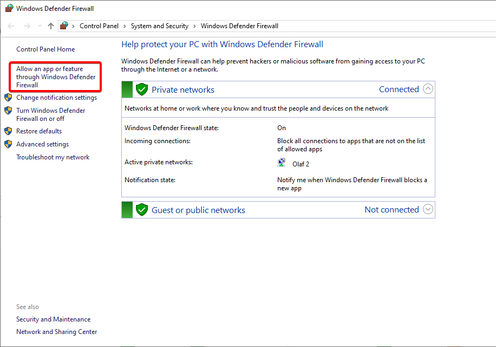Click green shield icon for Private networks
The image size is (496, 347).
pyautogui.click(x=142, y=89)
